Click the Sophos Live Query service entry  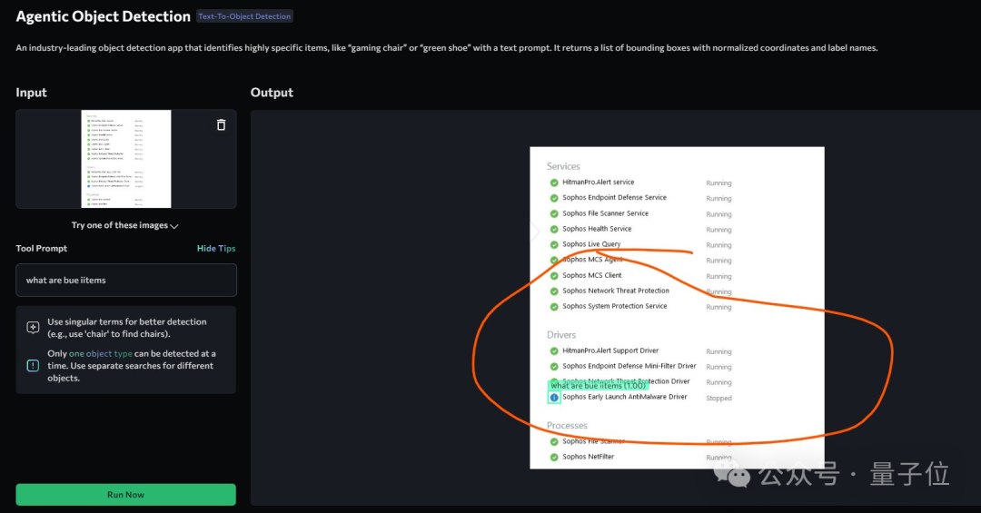(591, 244)
